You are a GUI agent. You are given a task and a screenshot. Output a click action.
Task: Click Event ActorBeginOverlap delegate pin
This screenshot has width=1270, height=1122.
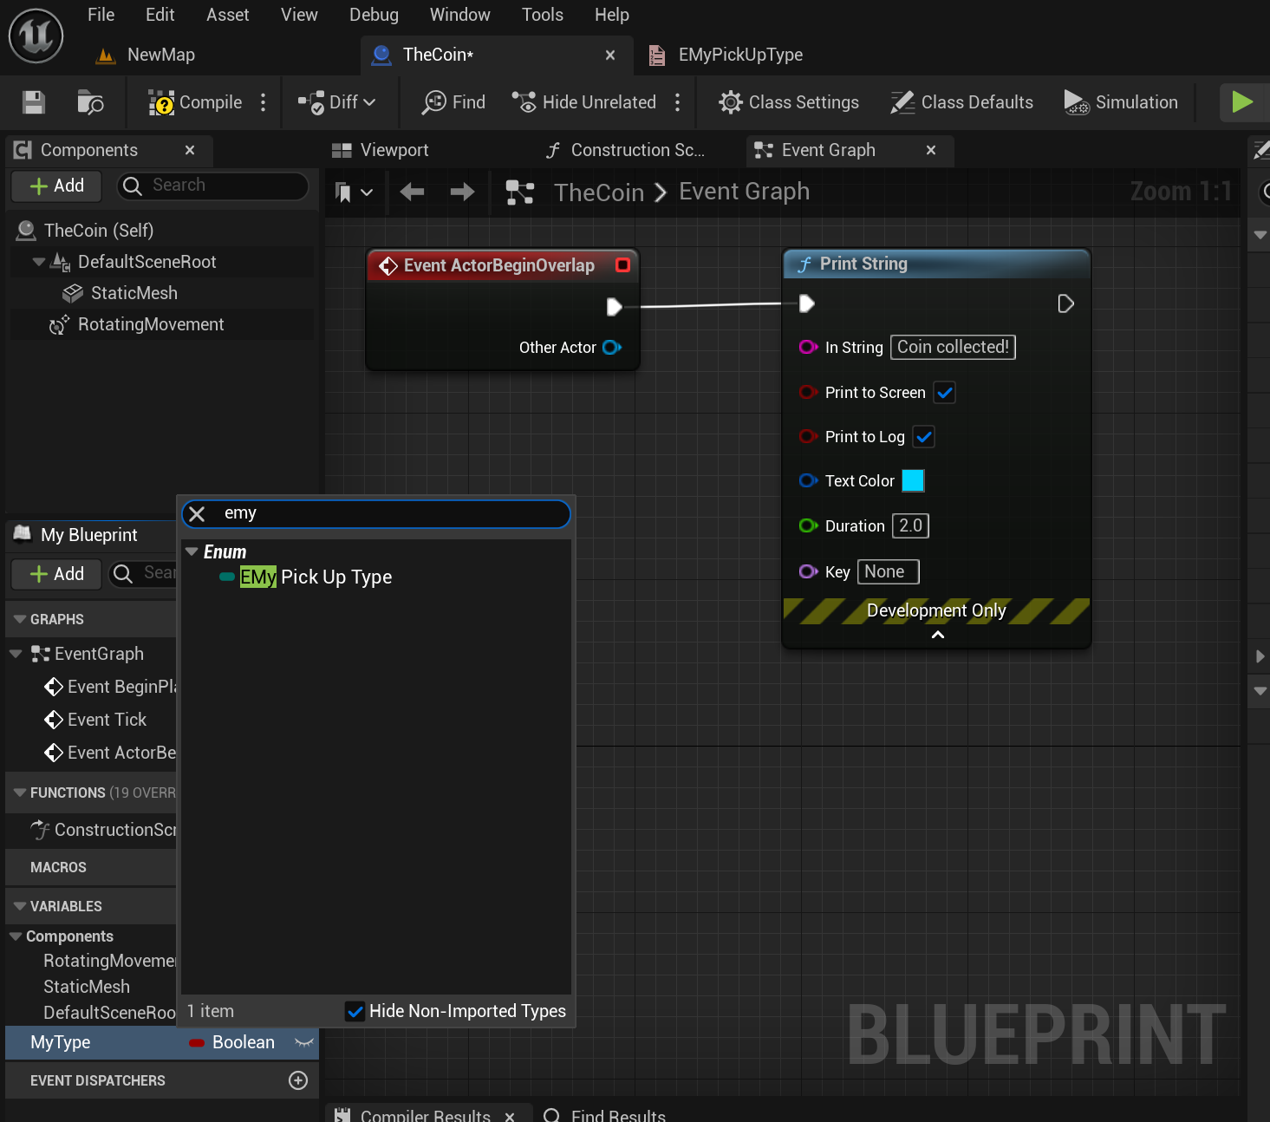tap(622, 265)
